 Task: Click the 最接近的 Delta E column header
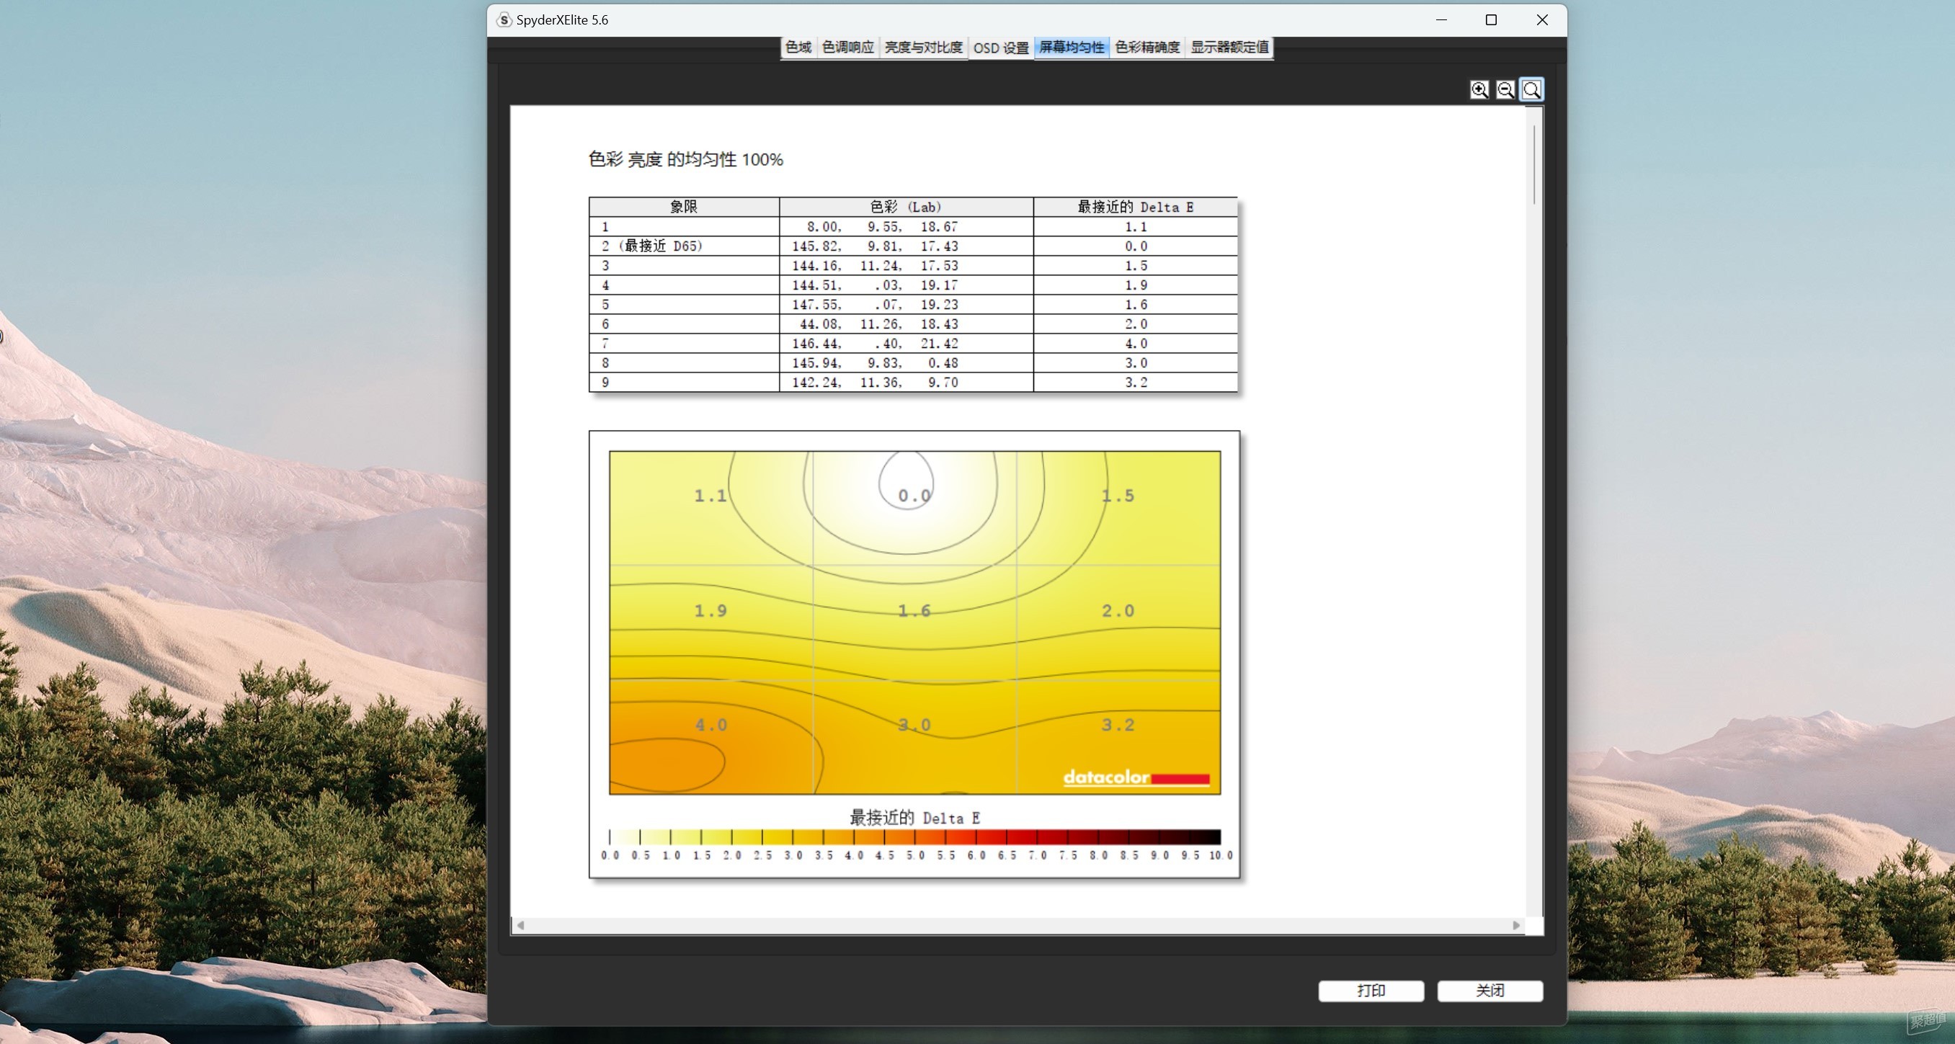(x=1136, y=206)
